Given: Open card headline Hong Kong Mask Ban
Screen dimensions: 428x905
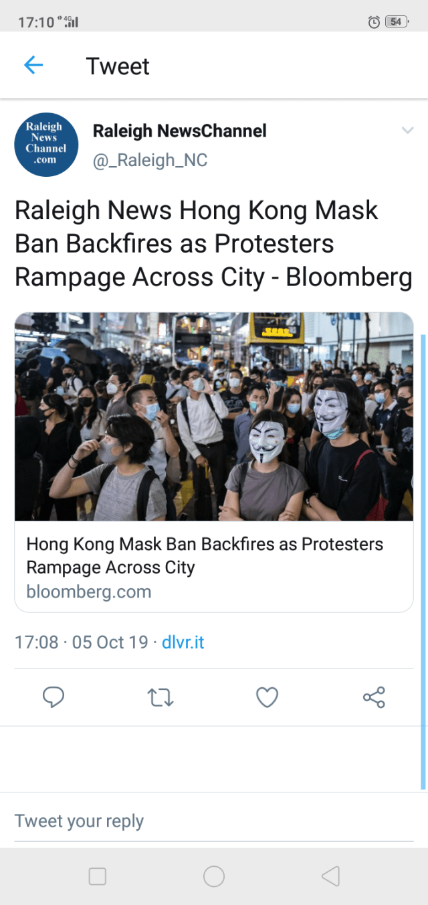Looking at the screenshot, I should pos(205,555).
